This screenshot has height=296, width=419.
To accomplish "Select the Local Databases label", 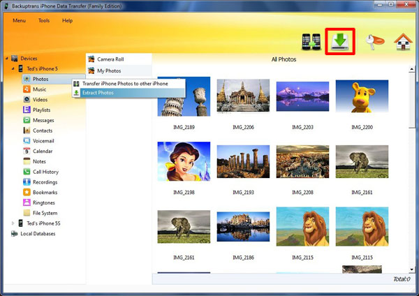I will coord(38,234).
